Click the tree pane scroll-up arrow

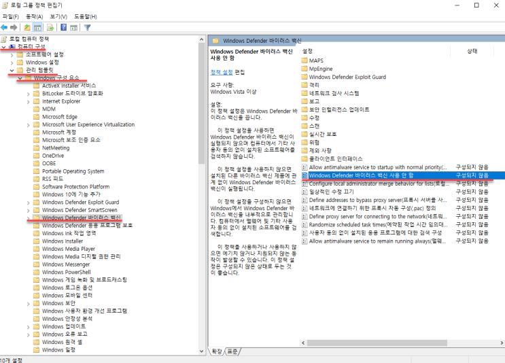click(x=202, y=39)
